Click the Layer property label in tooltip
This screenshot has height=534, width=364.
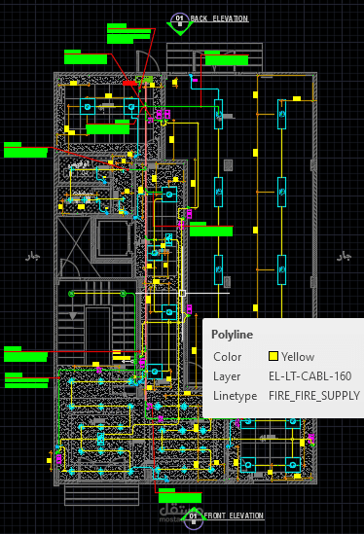pos(227,376)
